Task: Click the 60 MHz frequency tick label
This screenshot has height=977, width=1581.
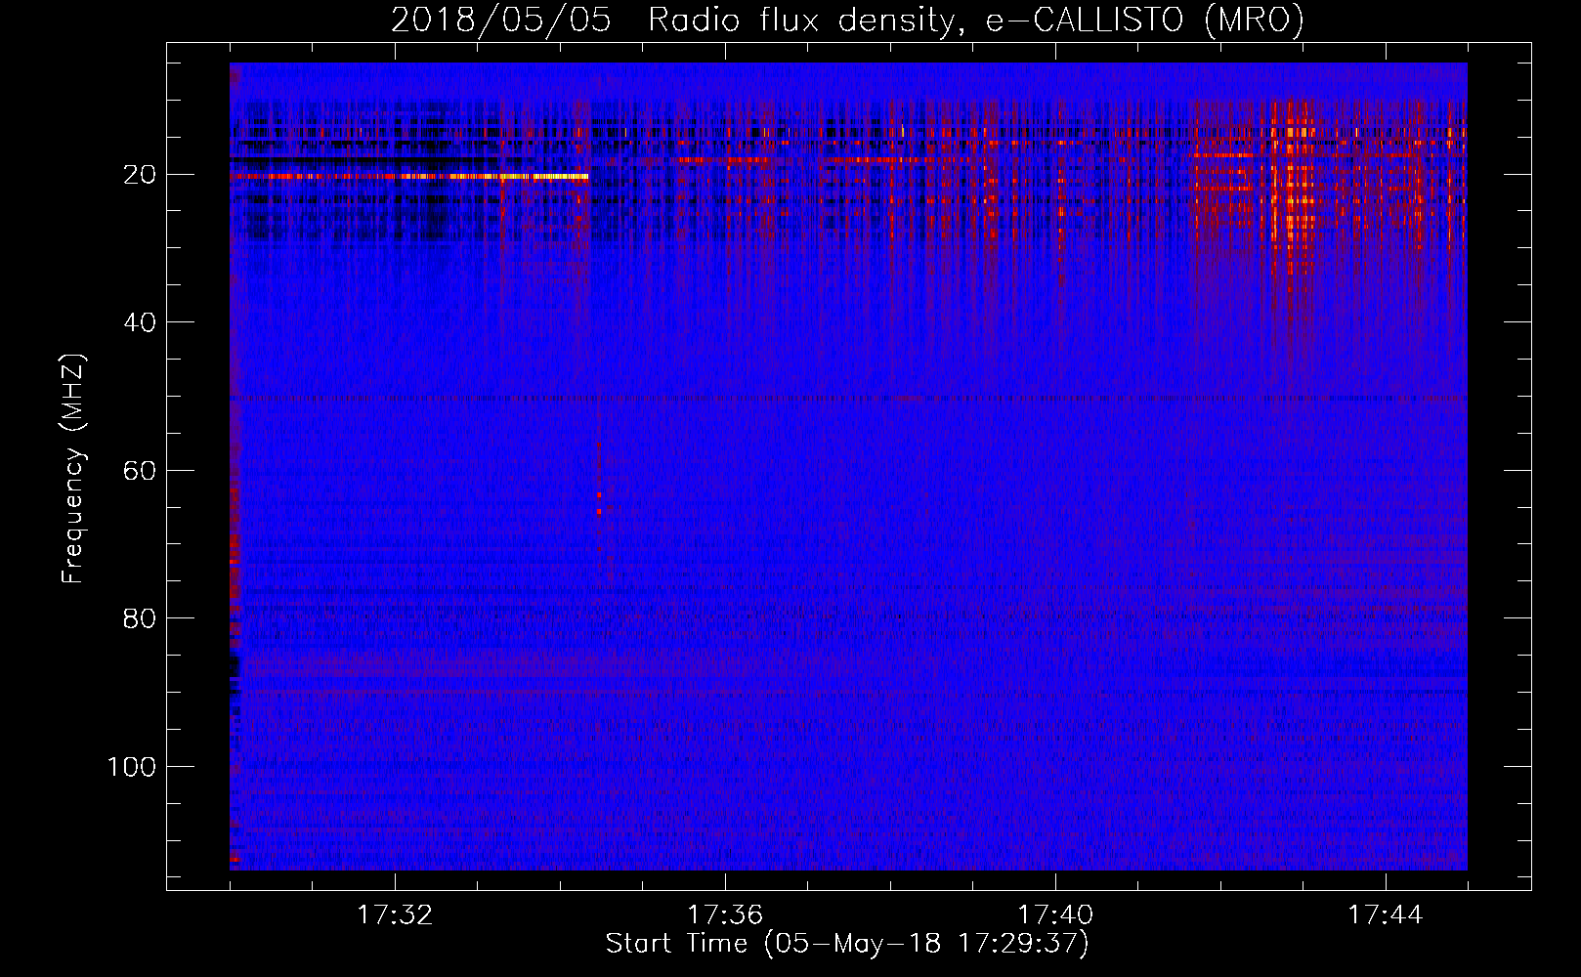Action: 141,471
